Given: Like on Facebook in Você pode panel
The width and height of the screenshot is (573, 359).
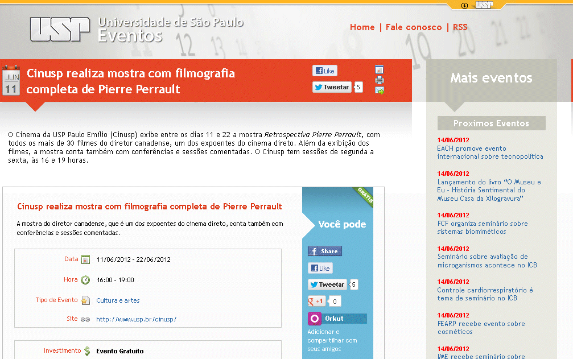Looking at the screenshot, I should (320, 269).
